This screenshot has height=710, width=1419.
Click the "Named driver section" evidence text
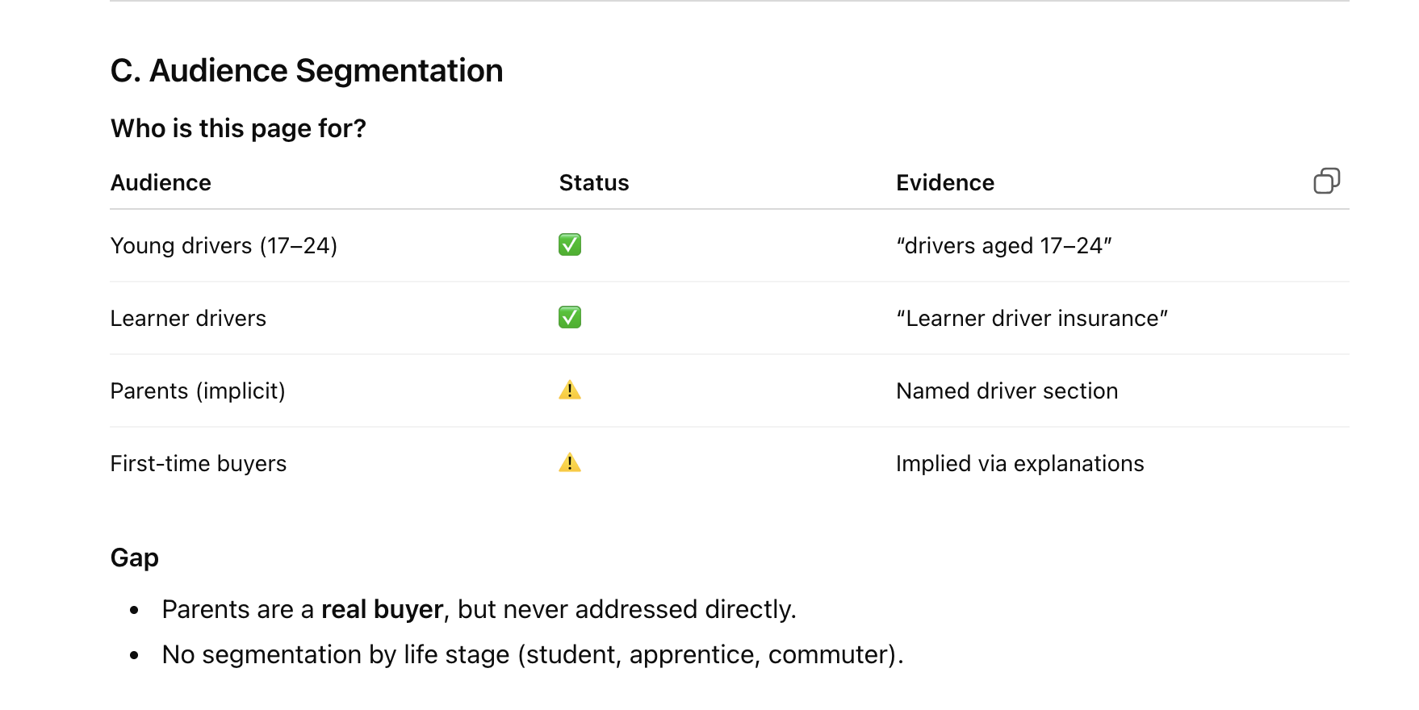coord(1007,391)
